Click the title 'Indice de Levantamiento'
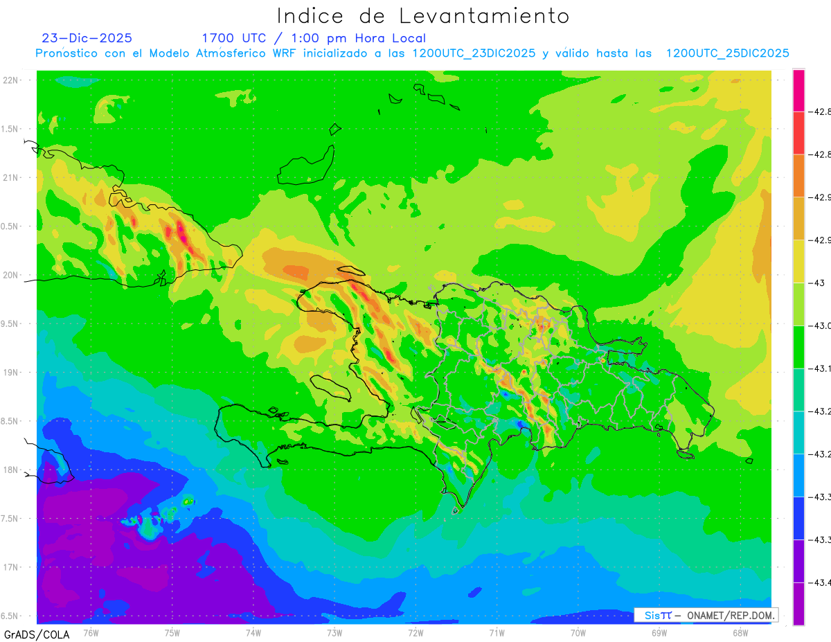Image resolution: width=831 pixels, height=642 pixels. coord(423,15)
